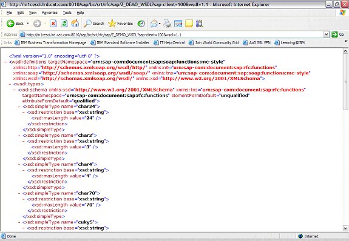
Task: Open the View menu
Action: pyautogui.click(x=33, y=13)
